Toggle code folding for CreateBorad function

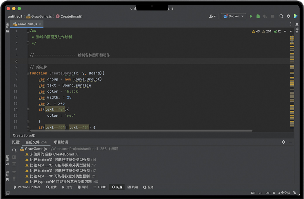coord(28,73)
